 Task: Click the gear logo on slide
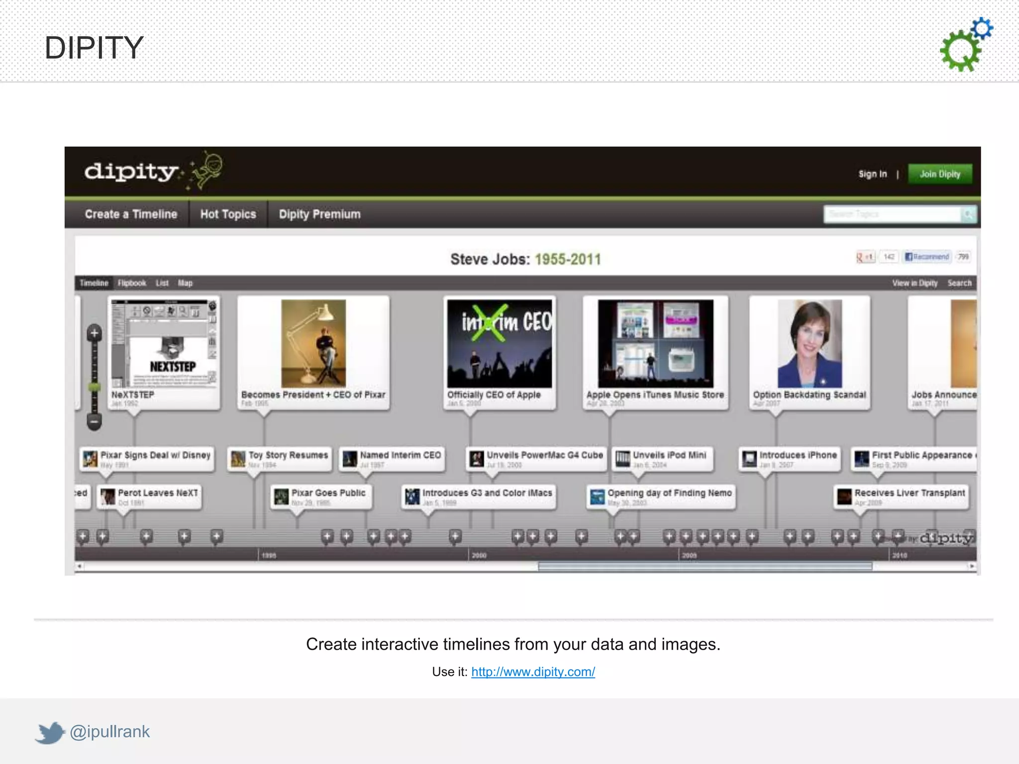pyautogui.click(x=966, y=45)
